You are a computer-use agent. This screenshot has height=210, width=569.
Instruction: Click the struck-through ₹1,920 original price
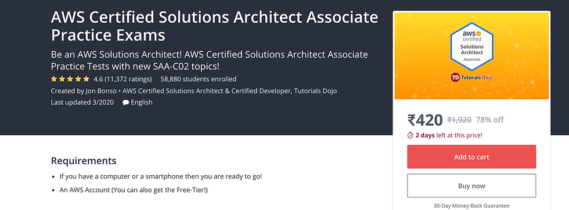pyautogui.click(x=459, y=120)
